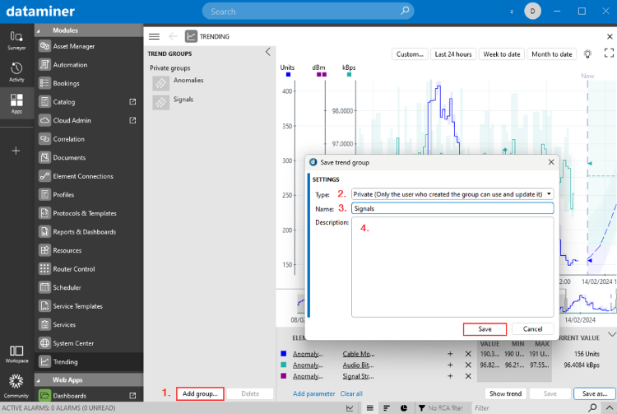This screenshot has height=414, width=617.
Task: Click Save in Save trend group dialog
Action: (485, 329)
